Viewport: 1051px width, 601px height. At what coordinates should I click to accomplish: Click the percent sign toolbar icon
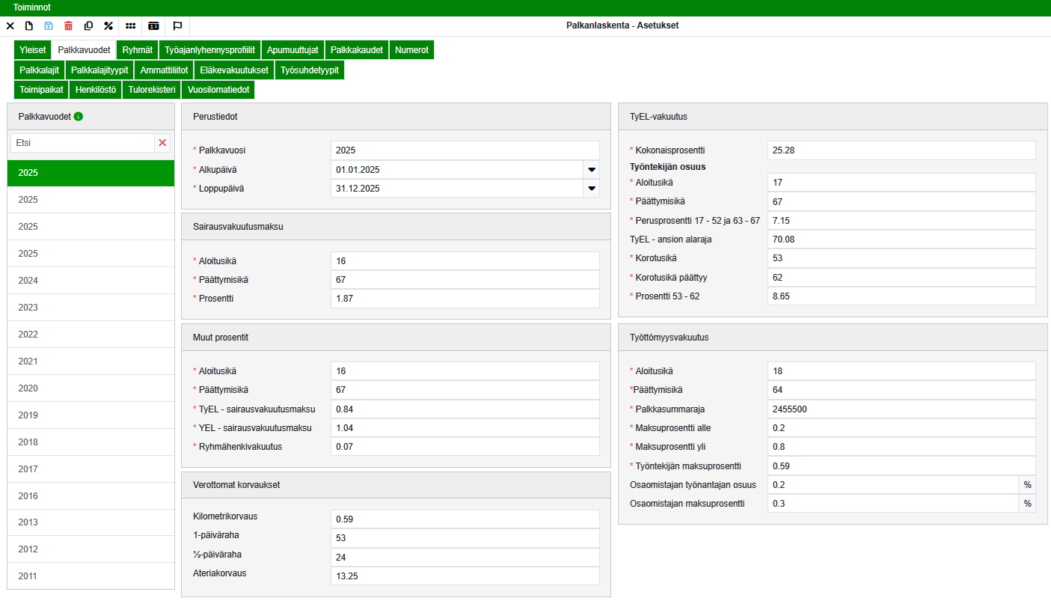108,25
